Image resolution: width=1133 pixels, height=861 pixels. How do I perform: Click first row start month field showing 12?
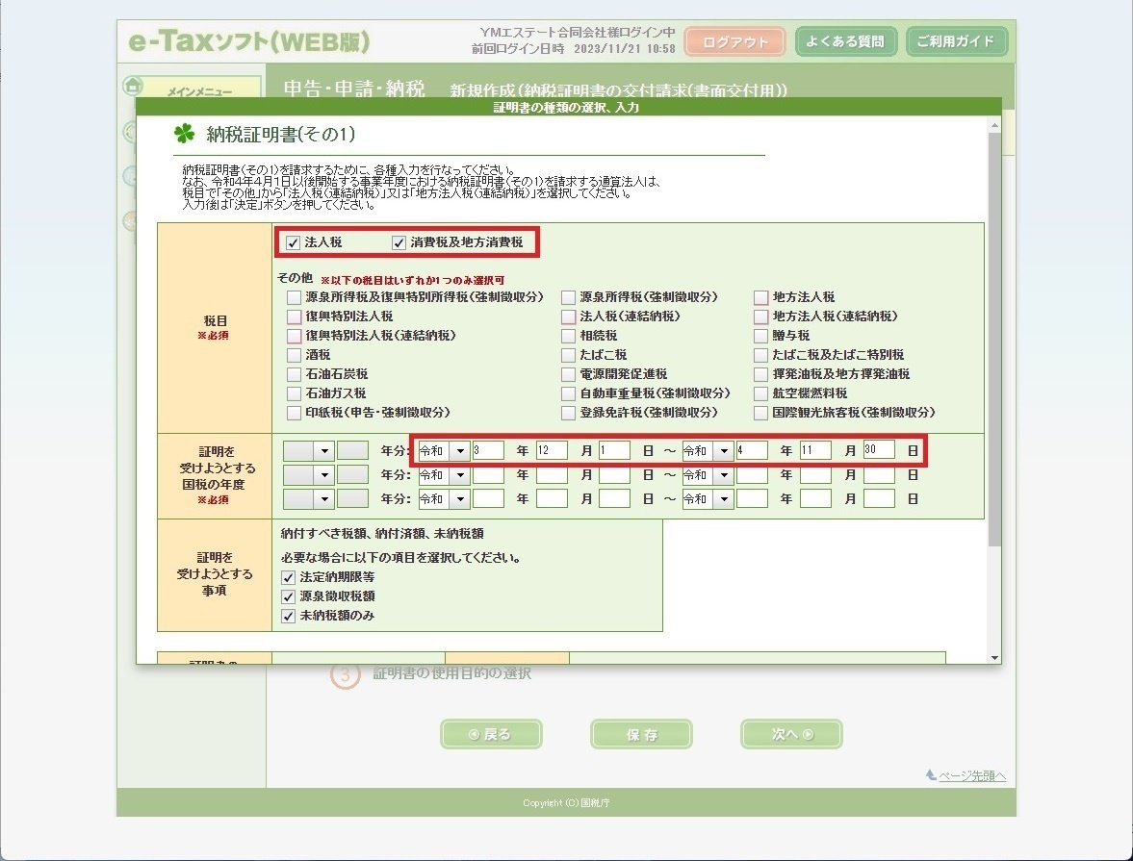(552, 451)
